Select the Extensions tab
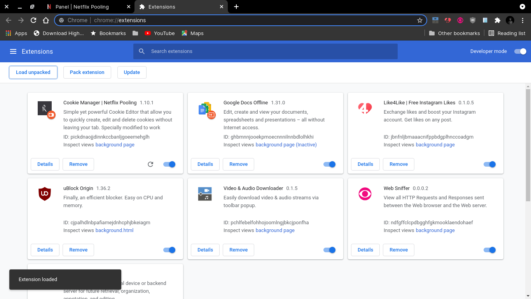 tap(181, 7)
